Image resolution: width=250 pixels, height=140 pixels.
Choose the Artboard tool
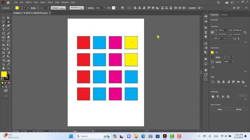coord(4,65)
